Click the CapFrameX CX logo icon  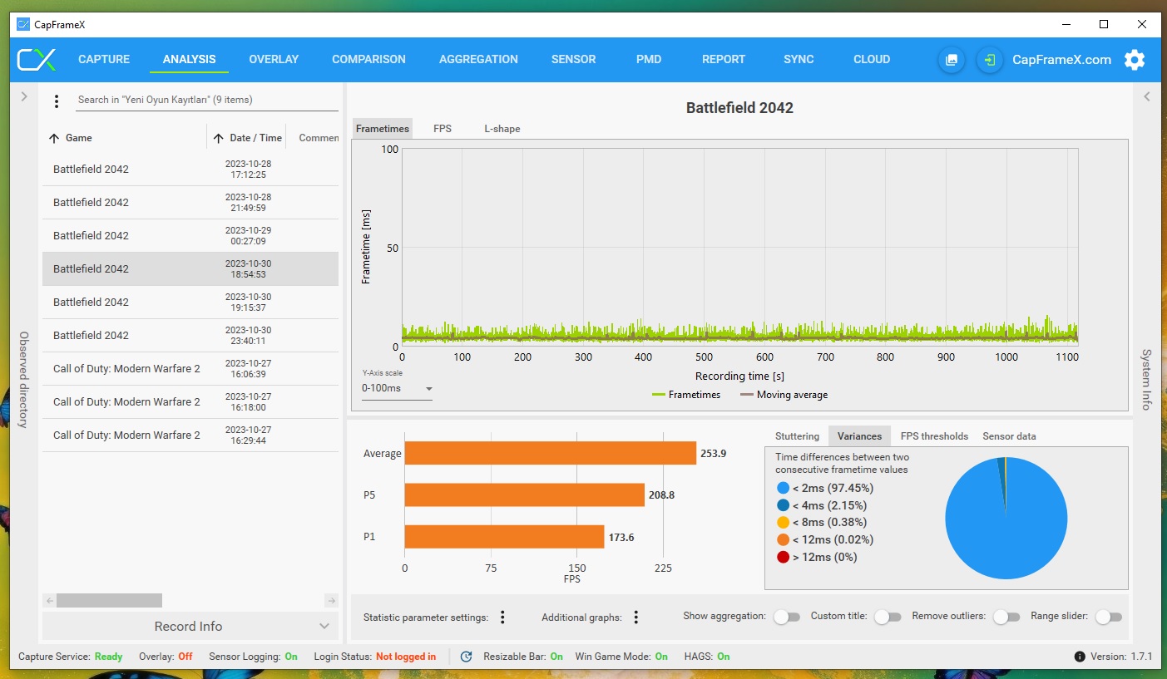tap(37, 60)
